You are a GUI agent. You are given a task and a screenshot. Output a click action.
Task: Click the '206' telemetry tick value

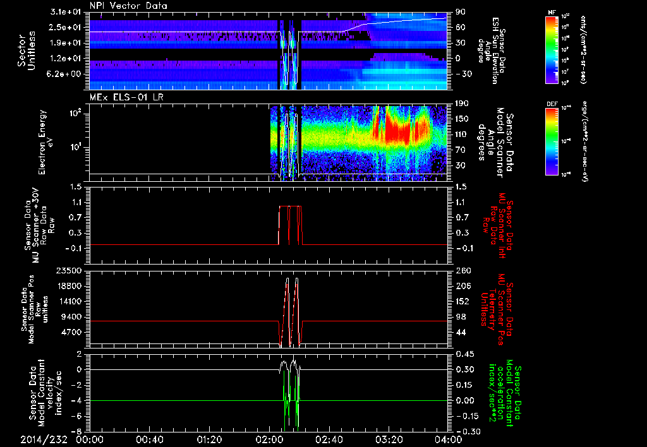[x=463, y=286]
